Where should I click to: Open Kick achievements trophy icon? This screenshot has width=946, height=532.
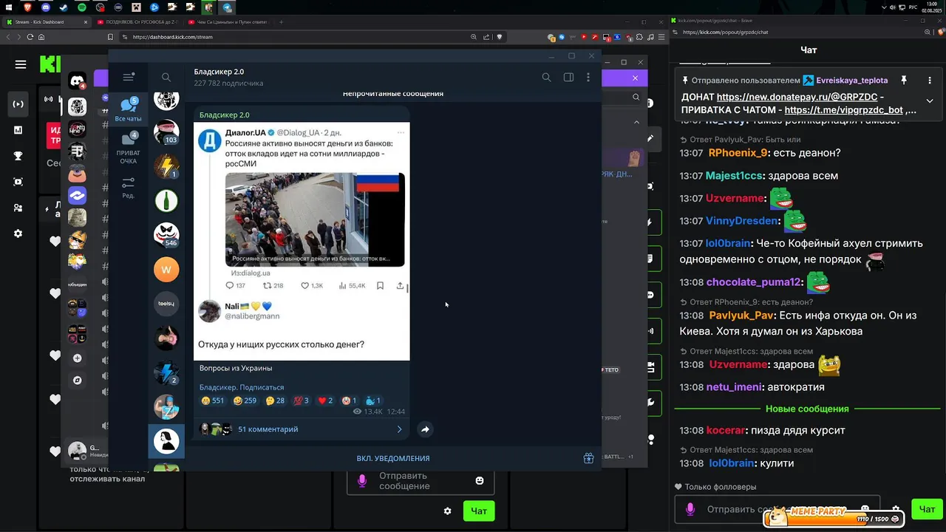[18, 156]
